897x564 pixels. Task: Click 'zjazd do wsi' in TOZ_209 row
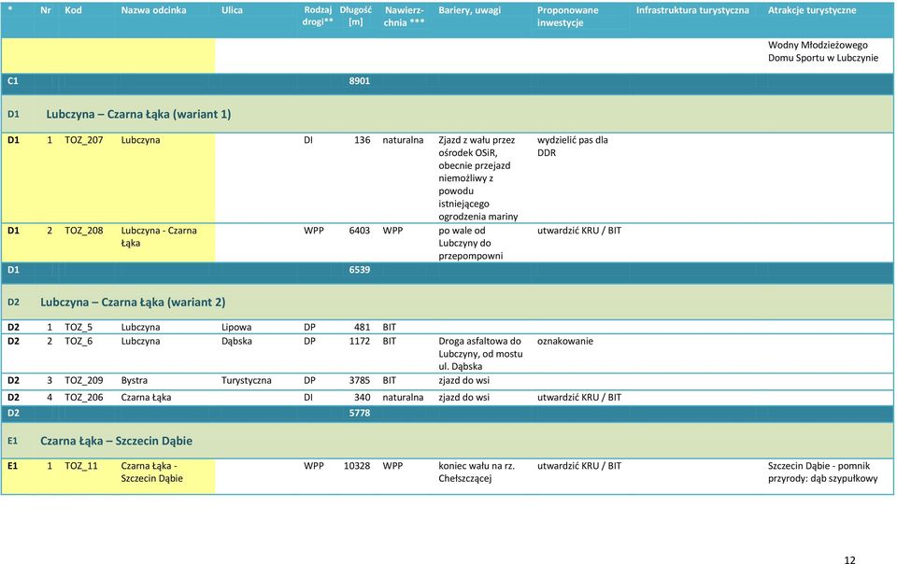coord(464,381)
